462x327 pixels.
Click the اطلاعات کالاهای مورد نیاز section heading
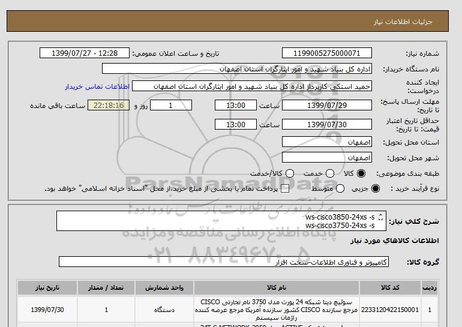(395, 241)
